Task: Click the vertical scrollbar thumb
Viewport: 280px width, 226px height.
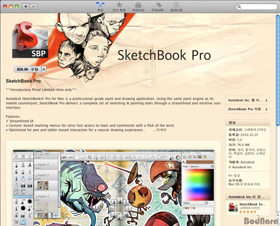Action: coord(278,71)
